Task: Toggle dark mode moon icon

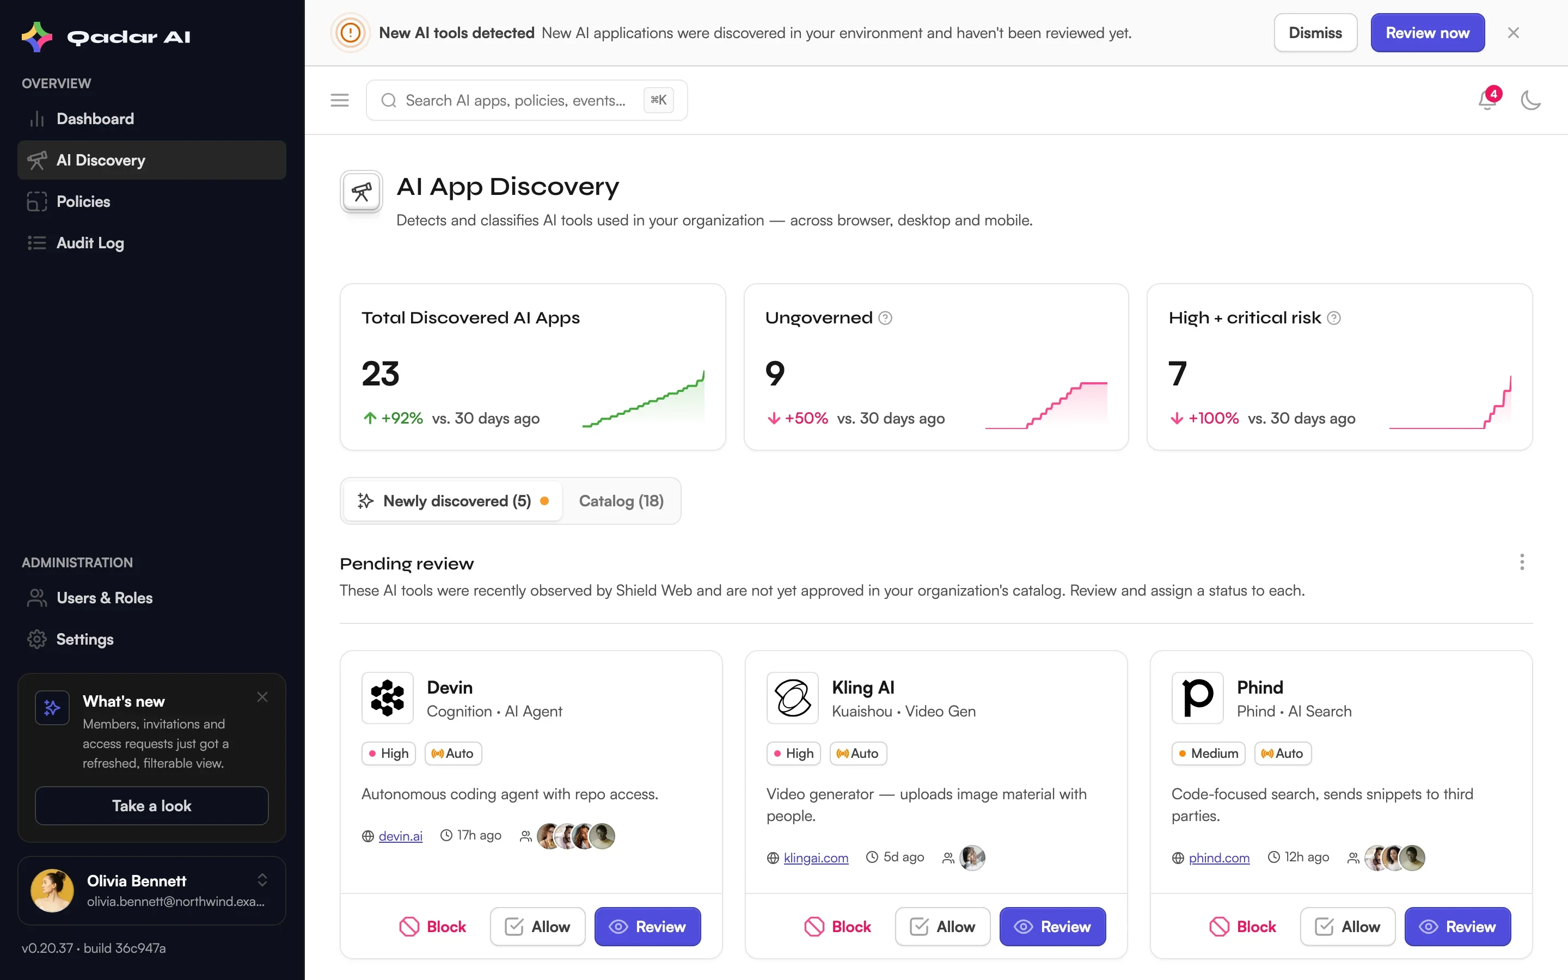Action: click(x=1530, y=101)
